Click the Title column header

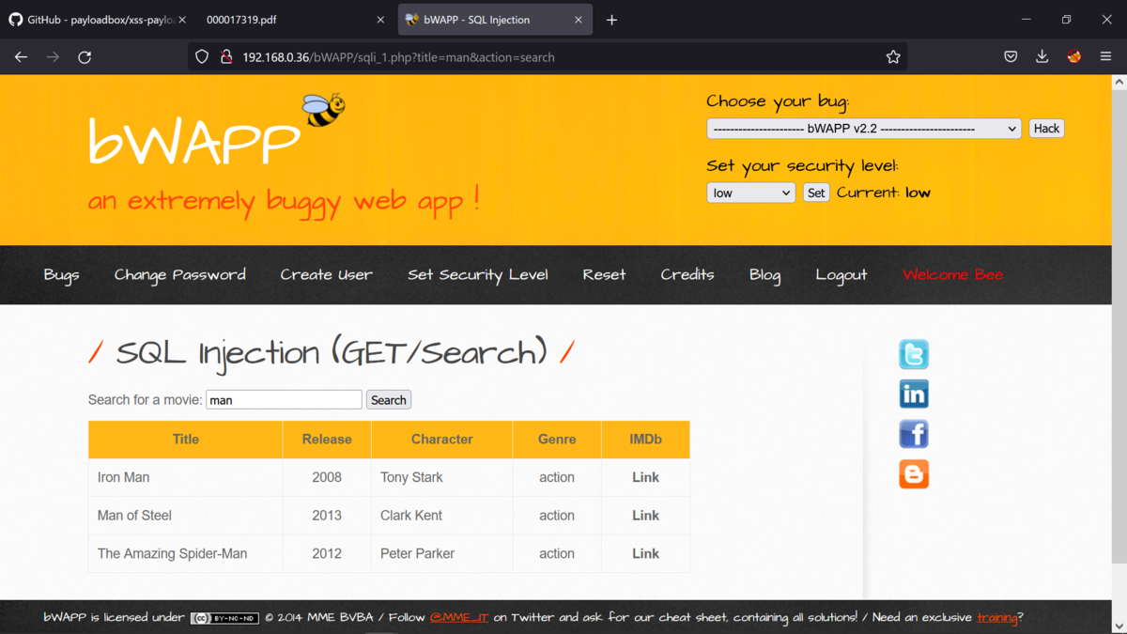(186, 440)
